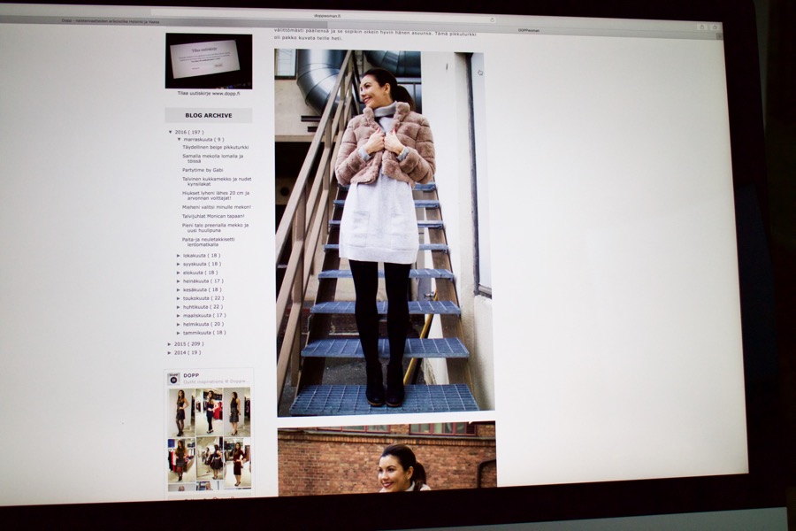The height and width of the screenshot is (531, 796).
Task: Open the tammikuuta ( 18 ) archive link
Action: point(204,333)
